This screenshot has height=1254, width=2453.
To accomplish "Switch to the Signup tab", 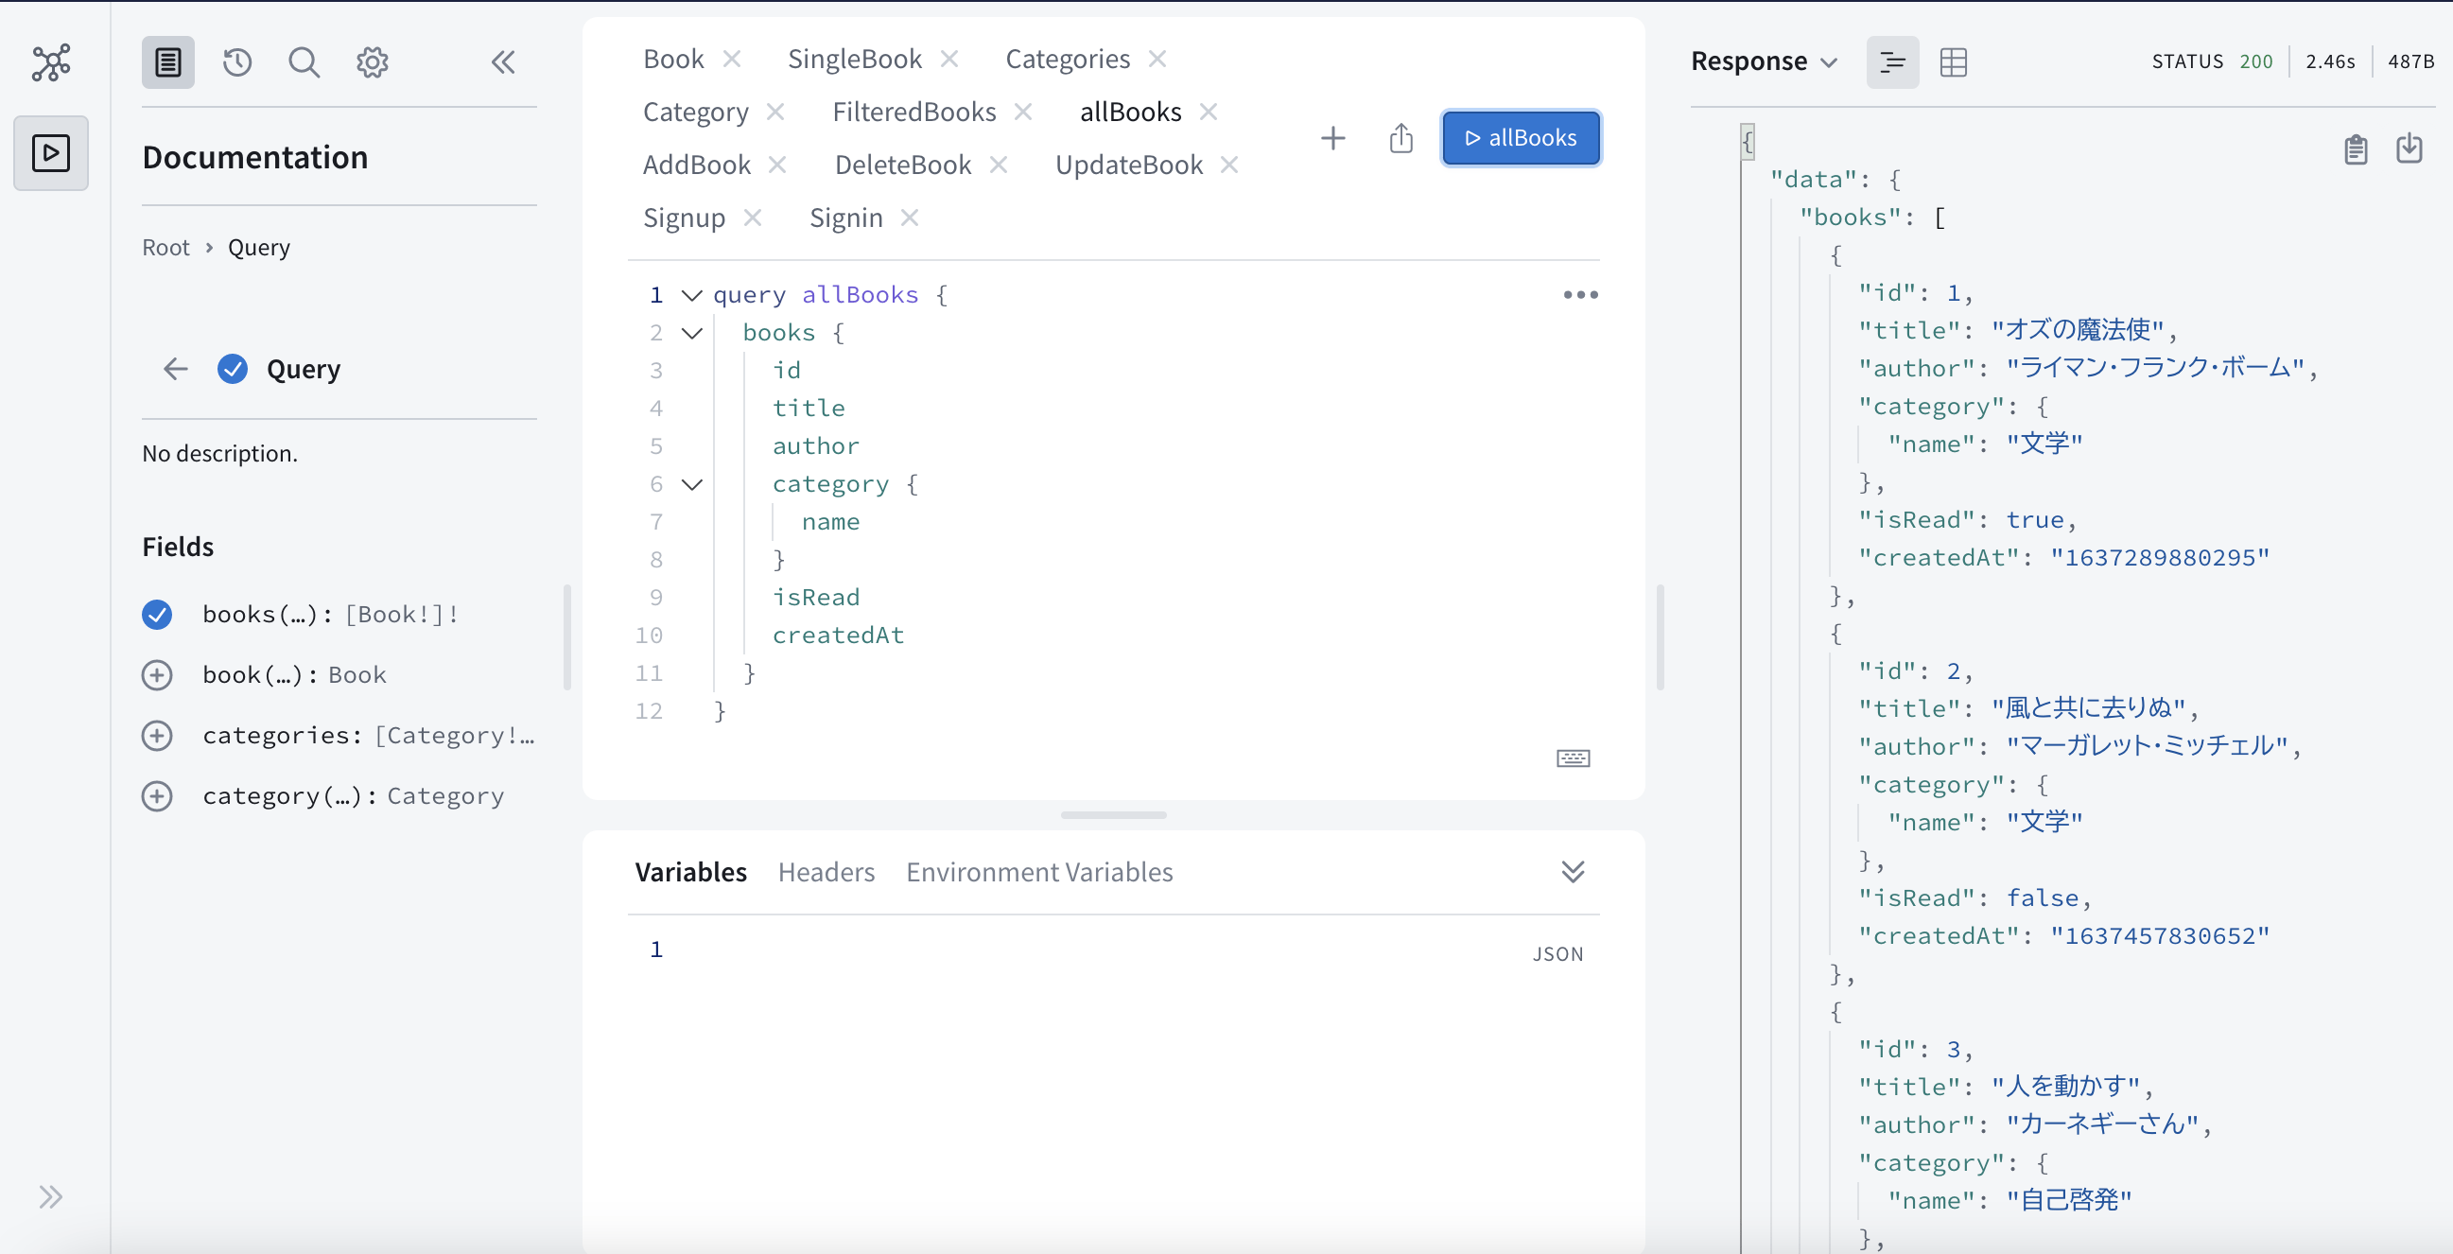I will coord(684,218).
